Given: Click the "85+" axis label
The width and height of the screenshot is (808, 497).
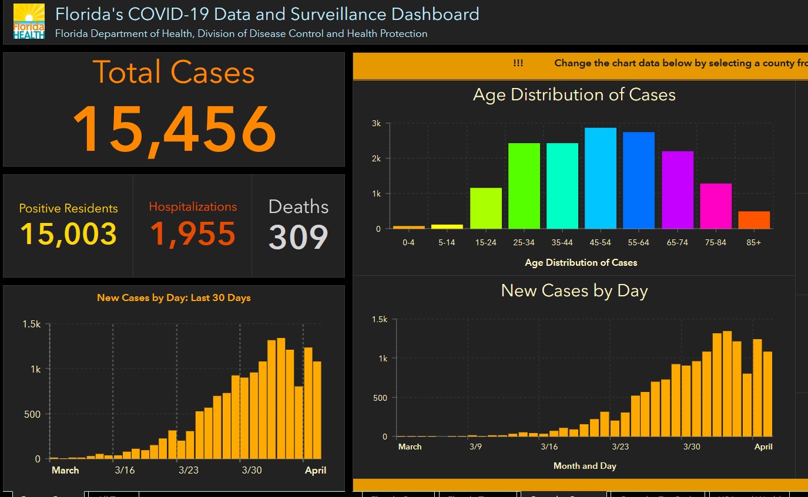Looking at the screenshot, I should click(x=754, y=242).
